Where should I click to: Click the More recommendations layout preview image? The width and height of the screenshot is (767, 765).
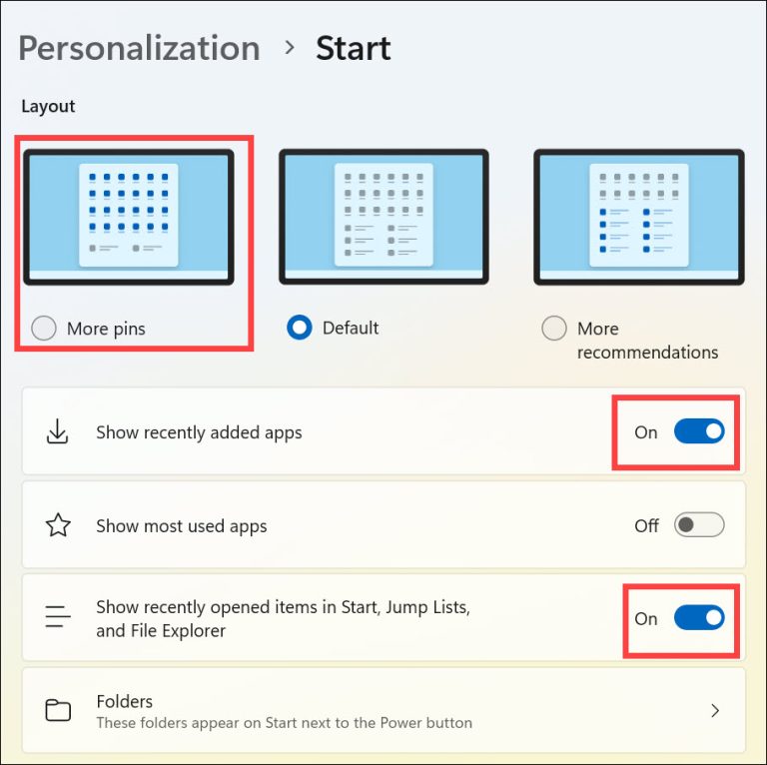[x=639, y=217]
